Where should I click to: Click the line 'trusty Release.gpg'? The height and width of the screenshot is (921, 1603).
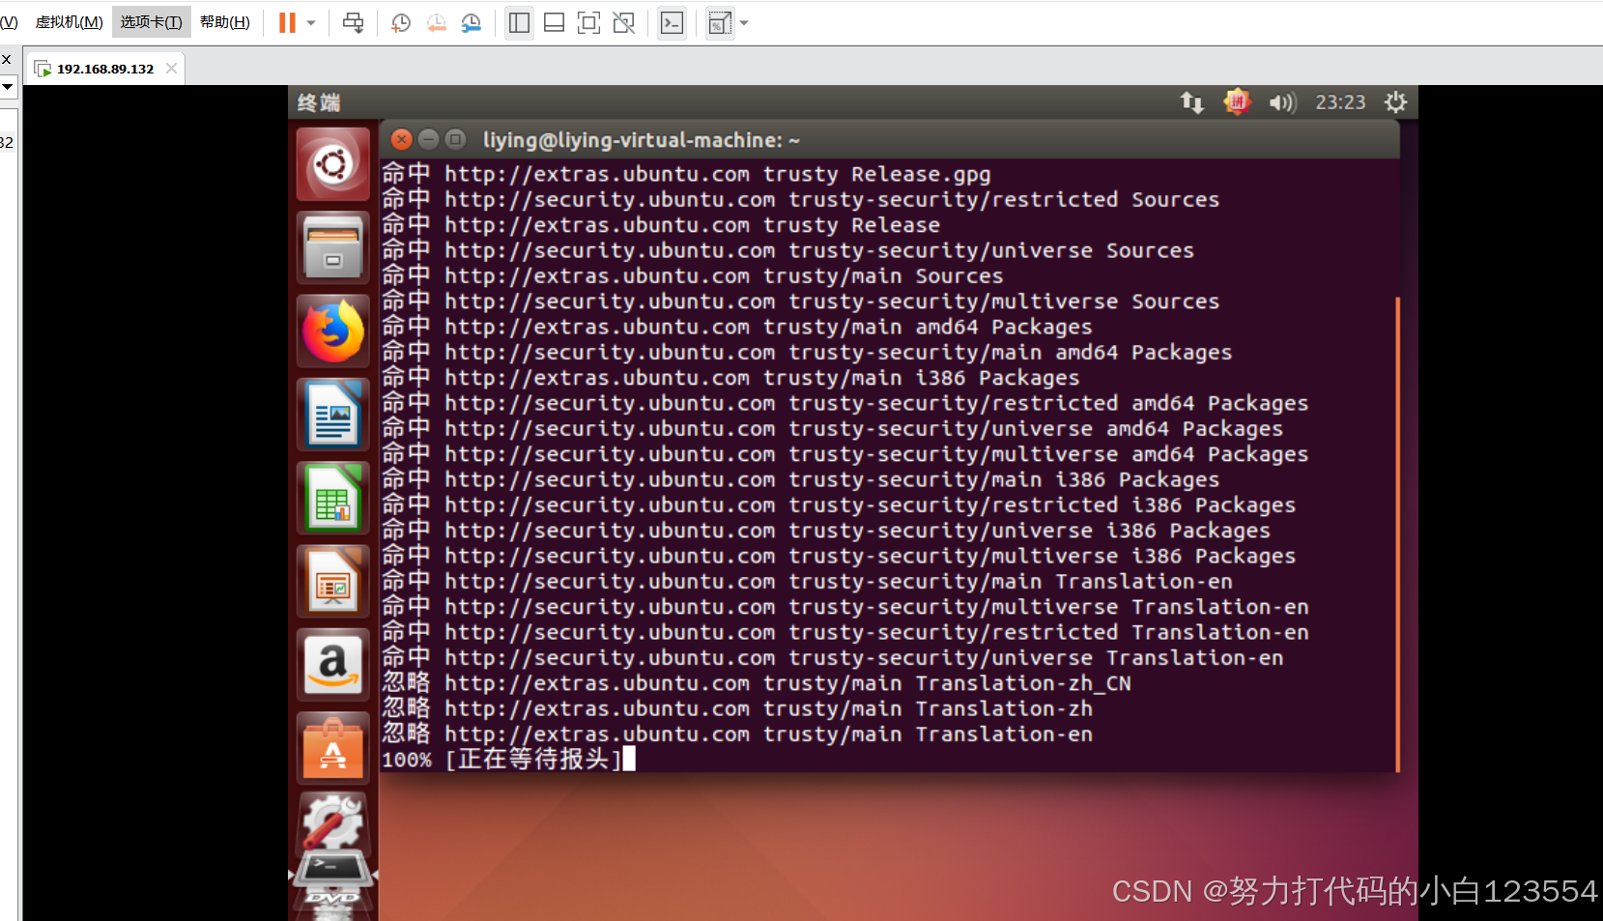tap(686, 174)
